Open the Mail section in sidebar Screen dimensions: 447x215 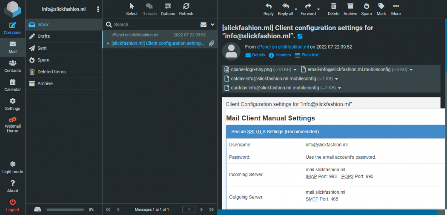pyautogui.click(x=12, y=47)
